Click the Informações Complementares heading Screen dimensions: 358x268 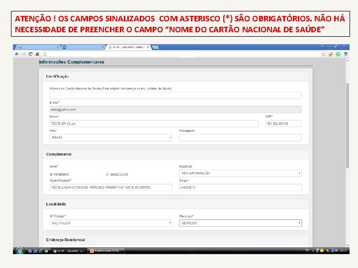[x=72, y=62]
